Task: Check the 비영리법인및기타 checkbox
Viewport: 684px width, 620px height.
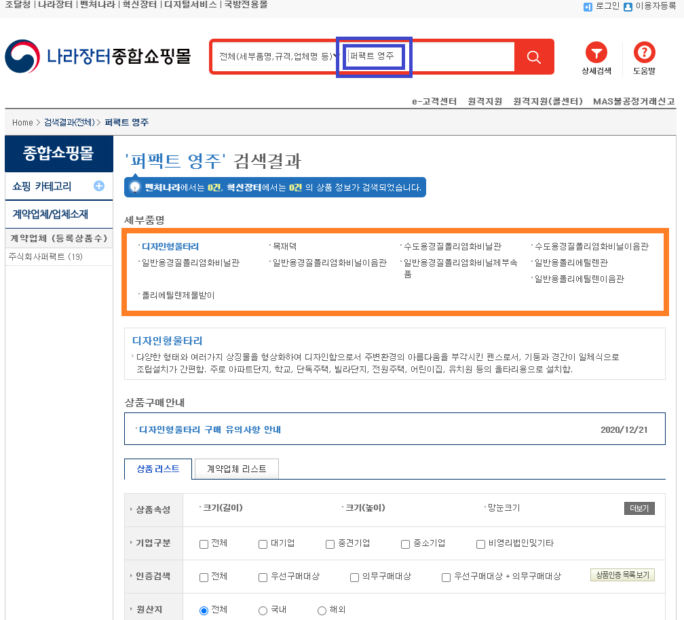Action: pyautogui.click(x=480, y=544)
